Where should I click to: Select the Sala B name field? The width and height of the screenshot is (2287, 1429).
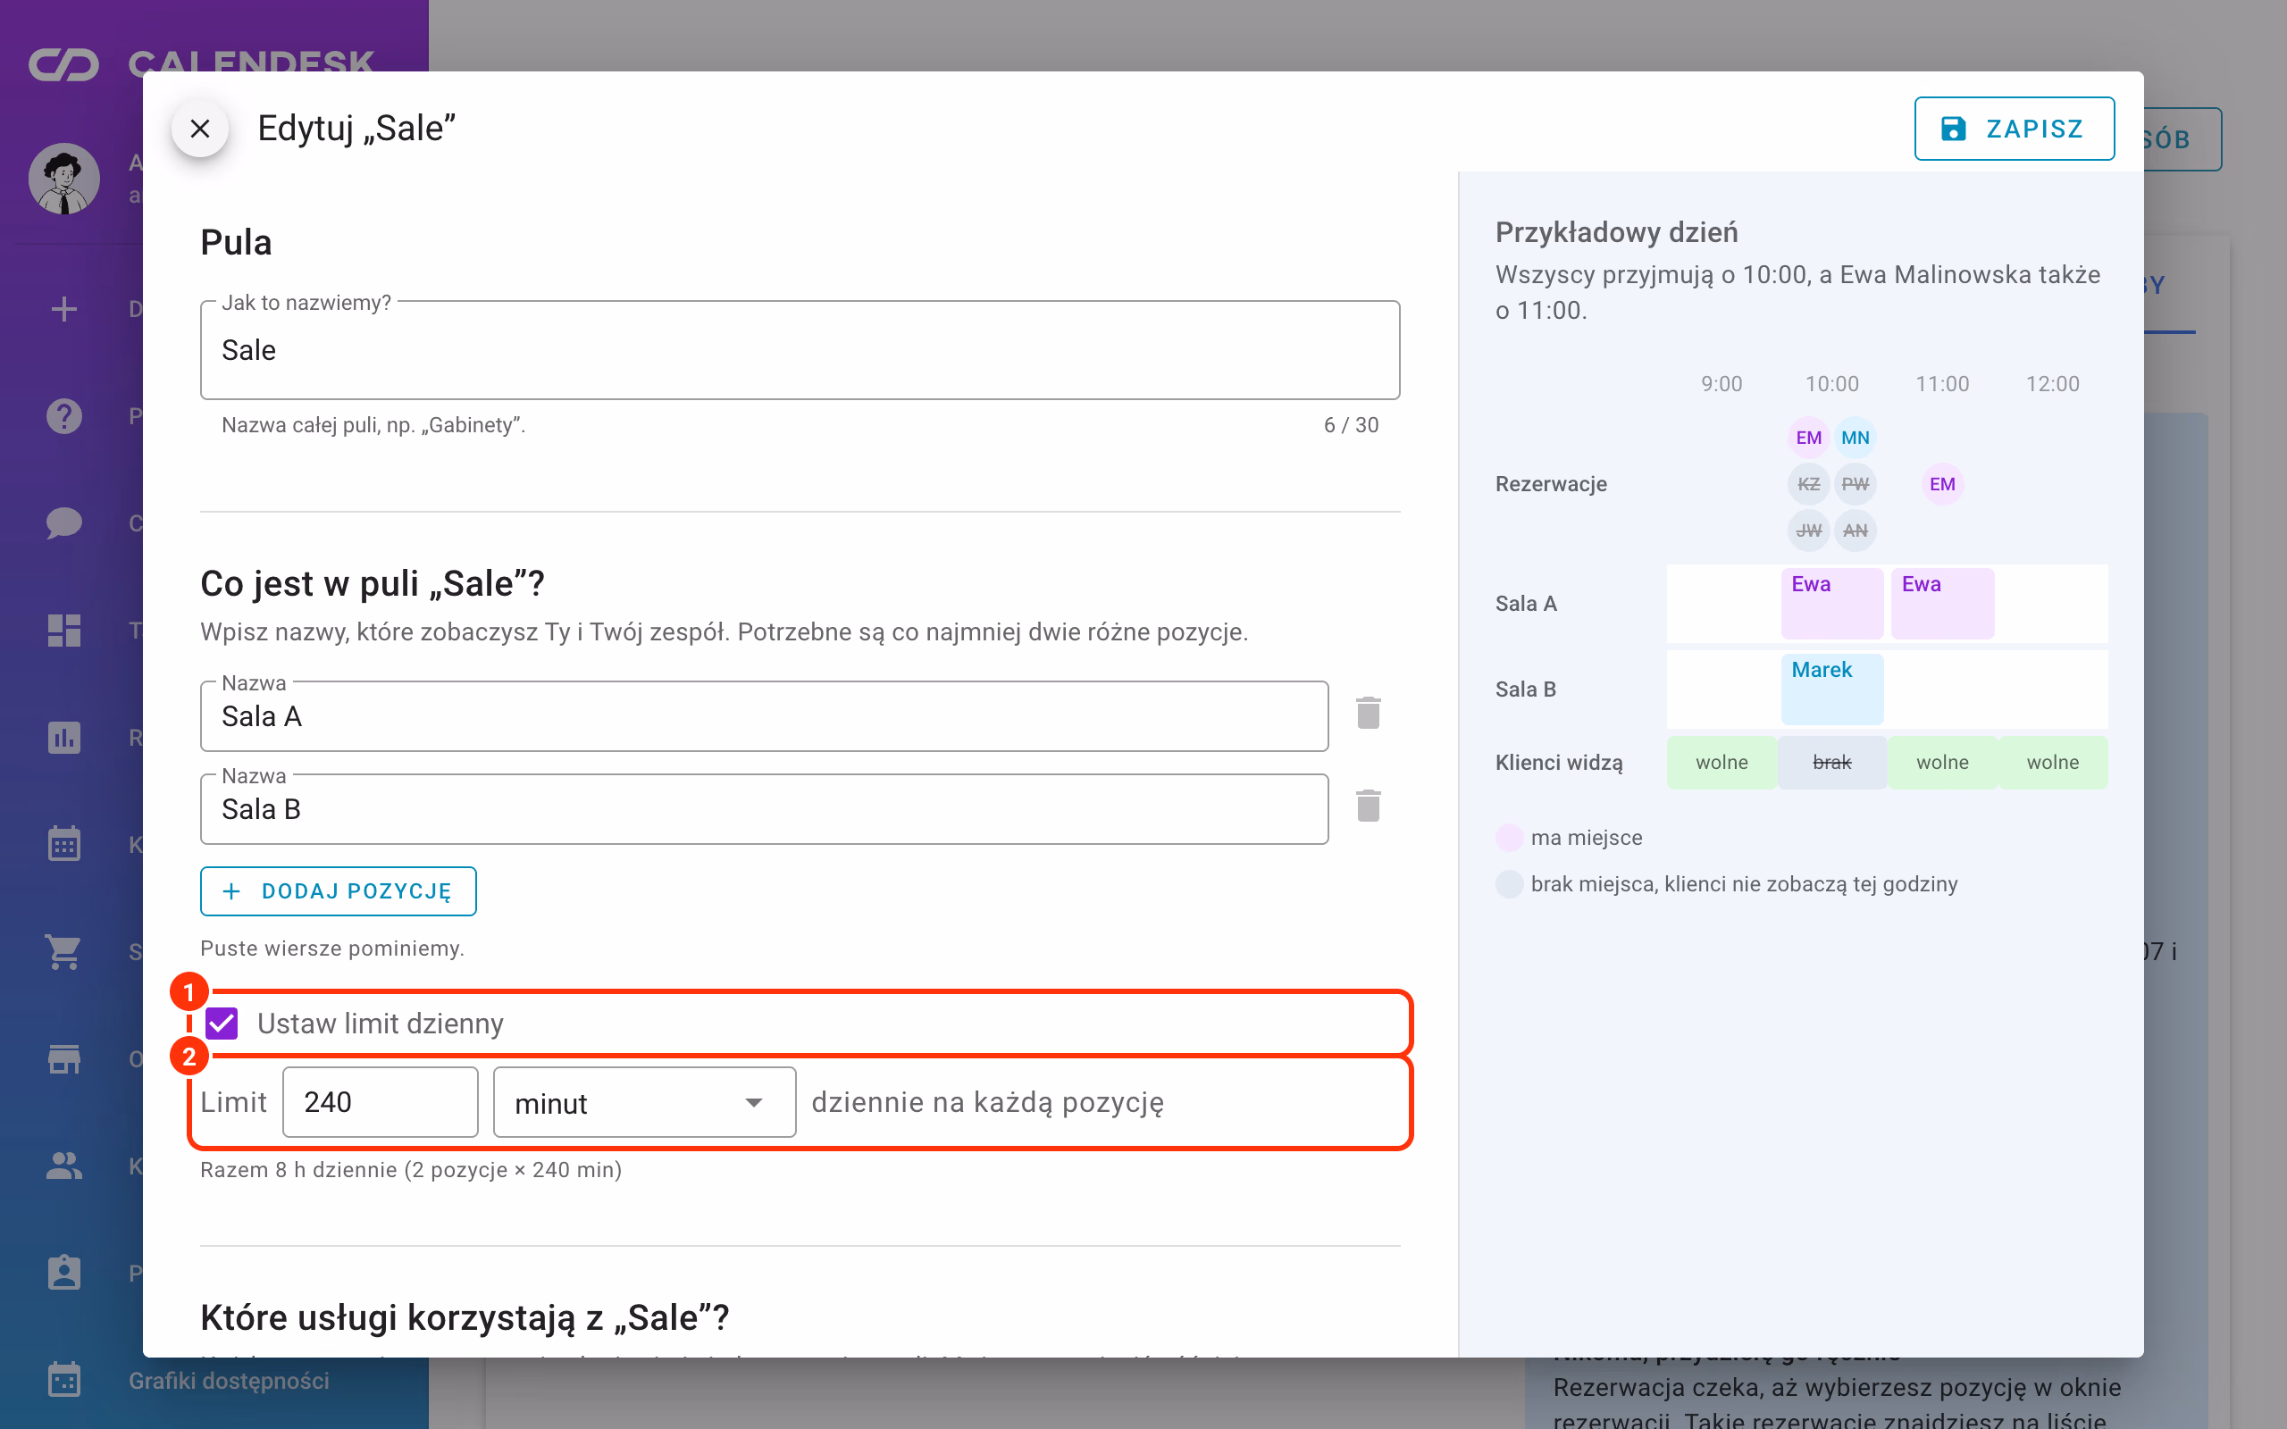pos(765,809)
